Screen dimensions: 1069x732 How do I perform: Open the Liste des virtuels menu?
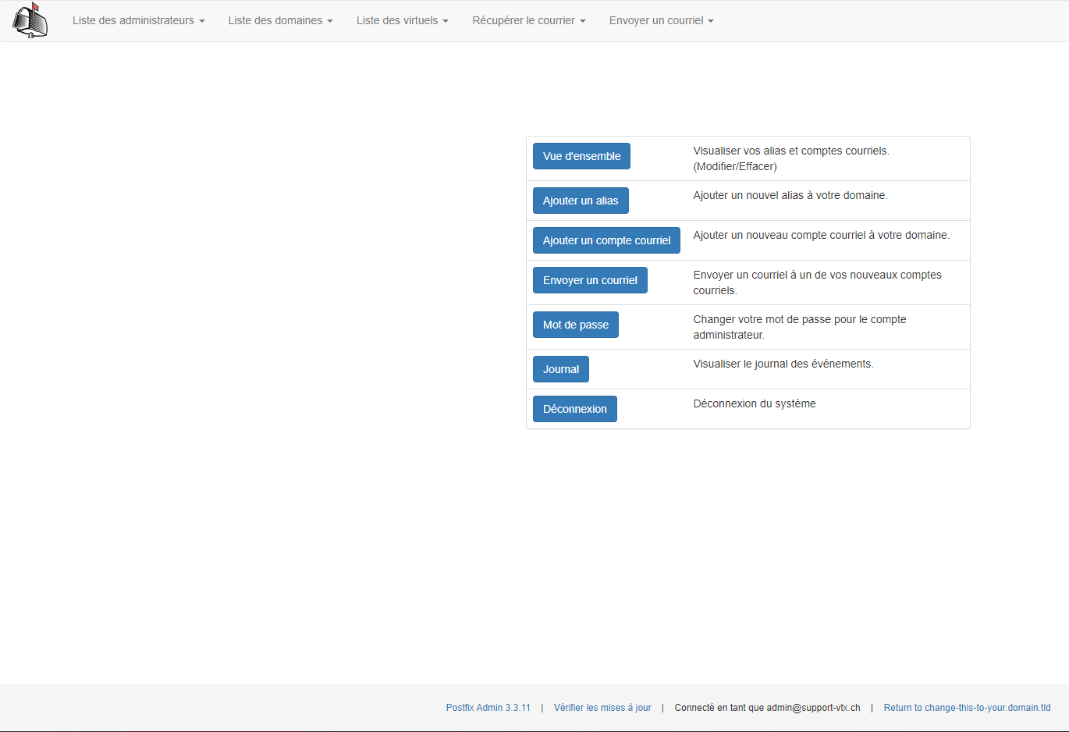pyautogui.click(x=403, y=20)
